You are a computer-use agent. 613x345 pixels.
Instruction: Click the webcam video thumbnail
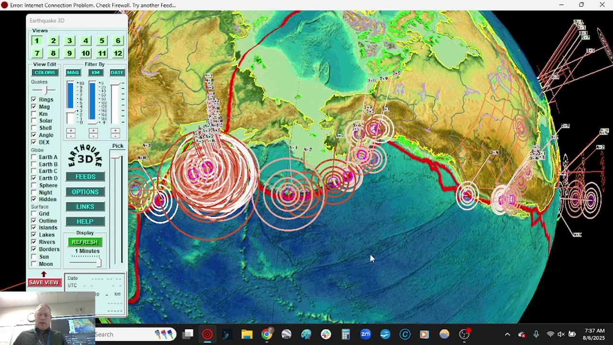click(x=47, y=319)
